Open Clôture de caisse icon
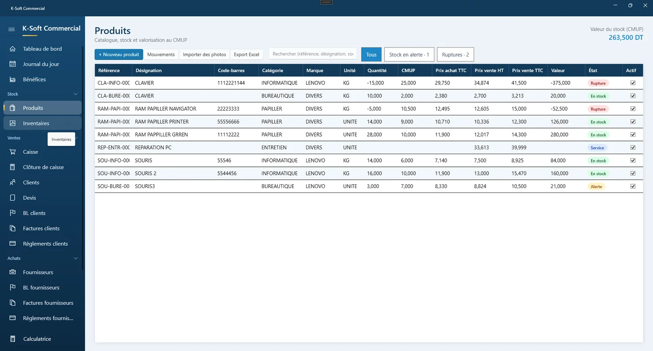Image resolution: width=653 pixels, height=351 pixels. 13,167
